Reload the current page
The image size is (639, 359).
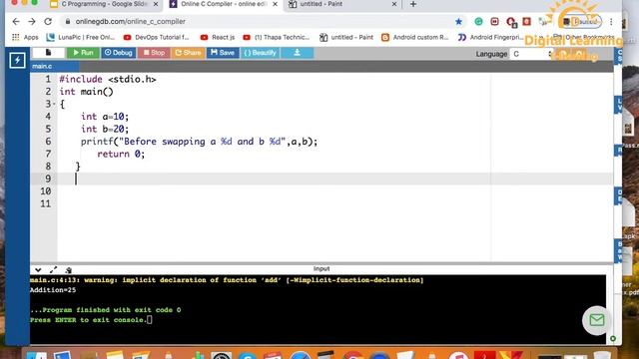coord(48,22)
